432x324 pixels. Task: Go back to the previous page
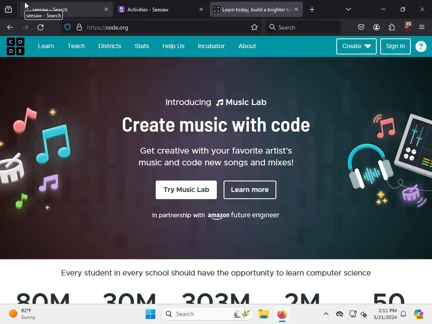pos(10,27)
